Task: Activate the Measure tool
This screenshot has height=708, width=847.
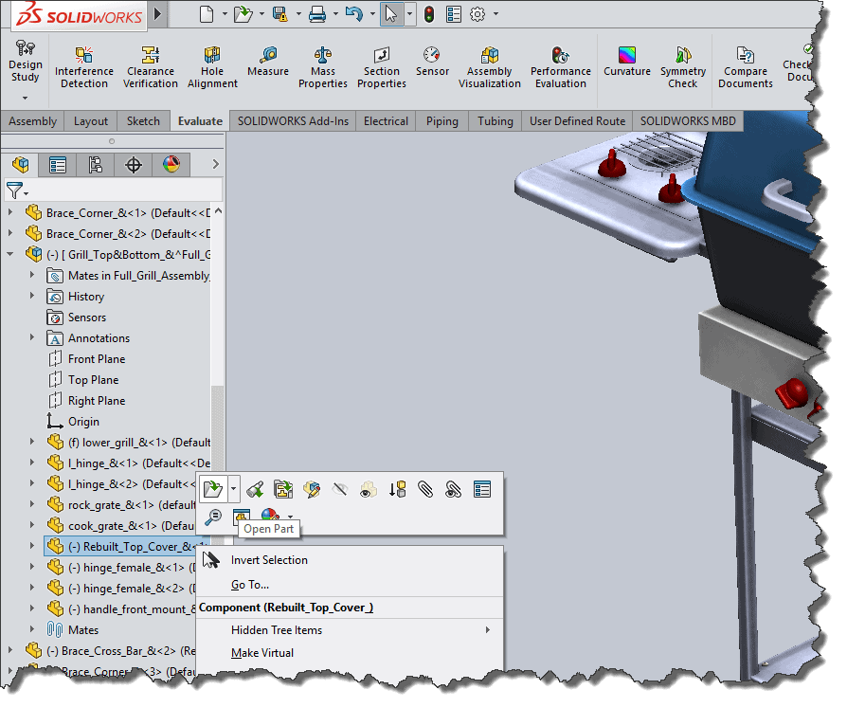Action: tap(268, 62)
